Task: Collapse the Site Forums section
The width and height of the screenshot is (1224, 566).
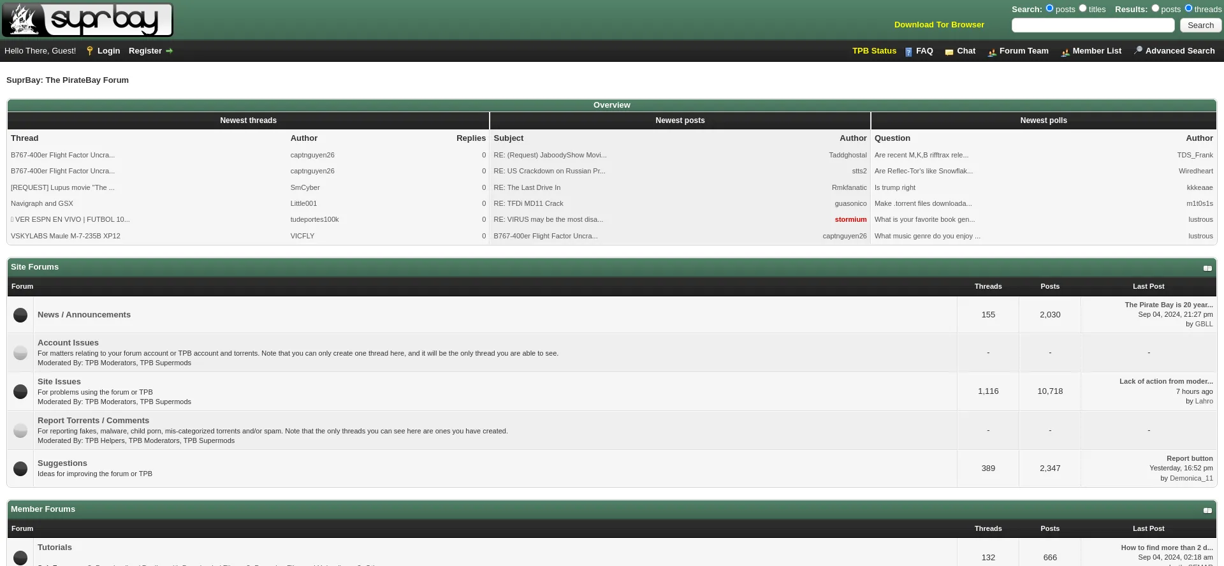Action: (x=1207, y=268)
